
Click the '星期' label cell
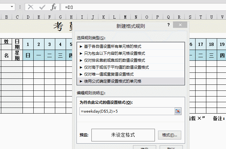click(17, 55)
